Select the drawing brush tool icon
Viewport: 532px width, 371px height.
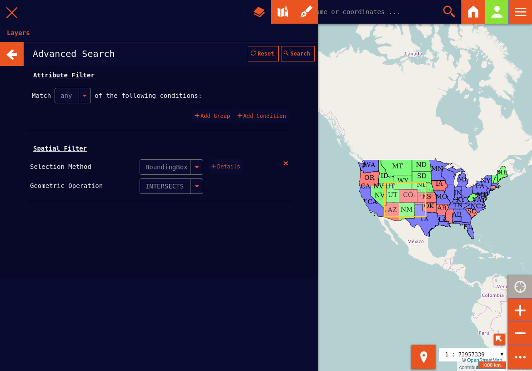tap(306, 12)
